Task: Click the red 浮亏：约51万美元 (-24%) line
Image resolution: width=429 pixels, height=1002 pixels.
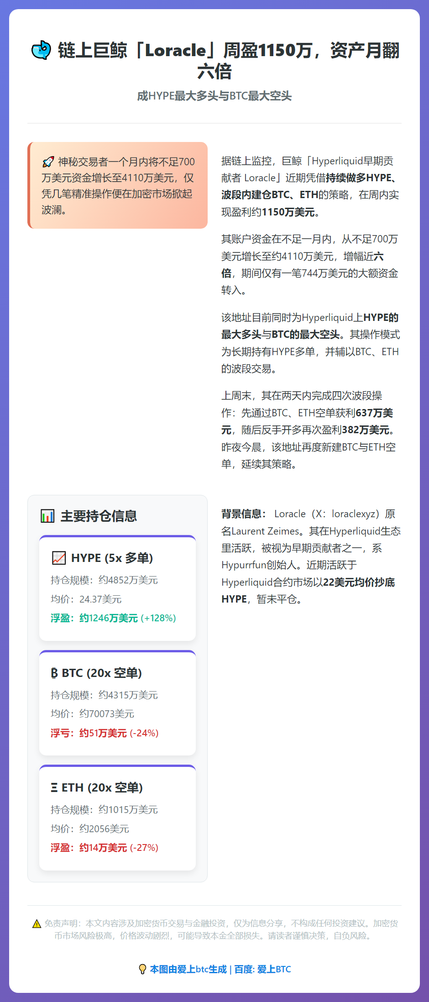Action: (105, 733)
